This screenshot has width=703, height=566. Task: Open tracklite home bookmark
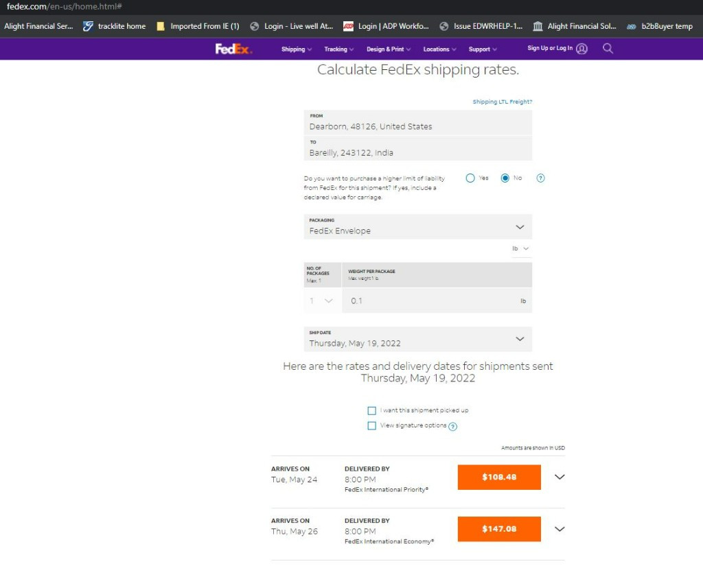point(114,26)
